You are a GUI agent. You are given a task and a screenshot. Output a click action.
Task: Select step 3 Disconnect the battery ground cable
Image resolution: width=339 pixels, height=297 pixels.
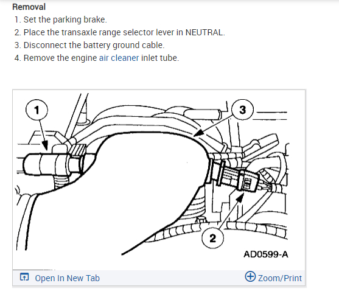pyautogui.click(x=89, y=45)
